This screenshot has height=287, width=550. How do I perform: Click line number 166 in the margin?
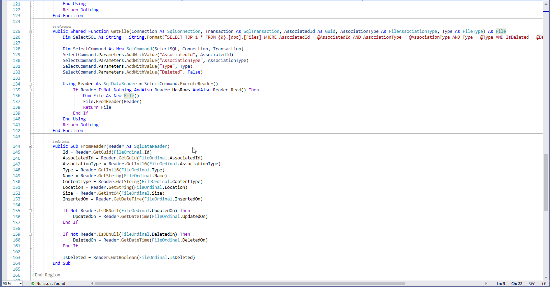coord(16,275)
